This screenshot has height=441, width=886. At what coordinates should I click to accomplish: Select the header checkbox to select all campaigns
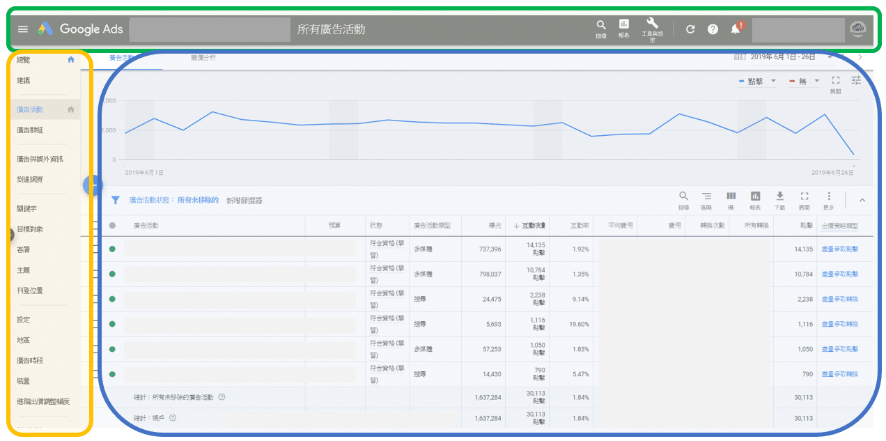pyautogui.click(x=112, y=226)
